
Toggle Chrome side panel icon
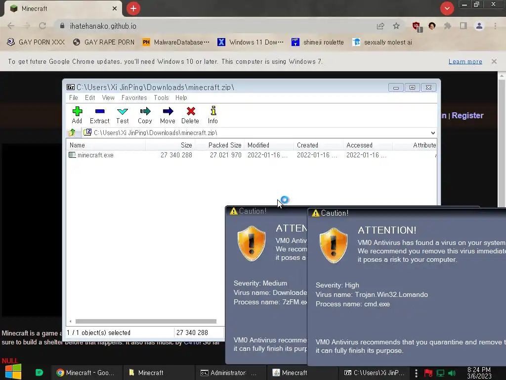pyautogui.click(x=464, y=26)
